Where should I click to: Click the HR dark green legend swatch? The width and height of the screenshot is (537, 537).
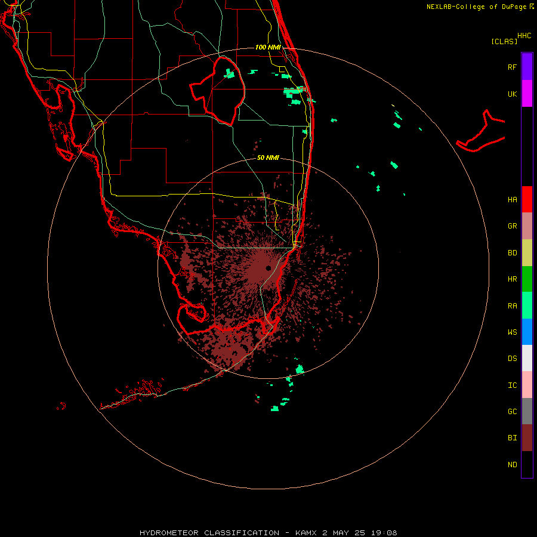click(527, 279)
